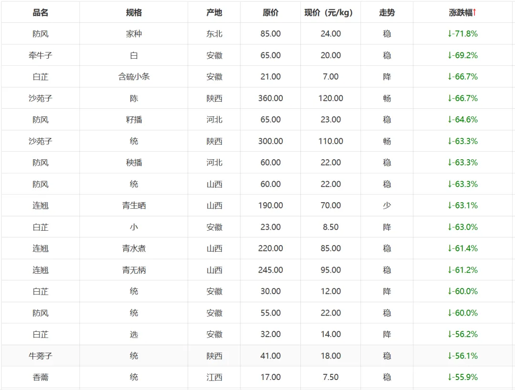This screenshot has width=515, height=390.
Task: Click the 青水煮 specification cell
Action: 134,248
